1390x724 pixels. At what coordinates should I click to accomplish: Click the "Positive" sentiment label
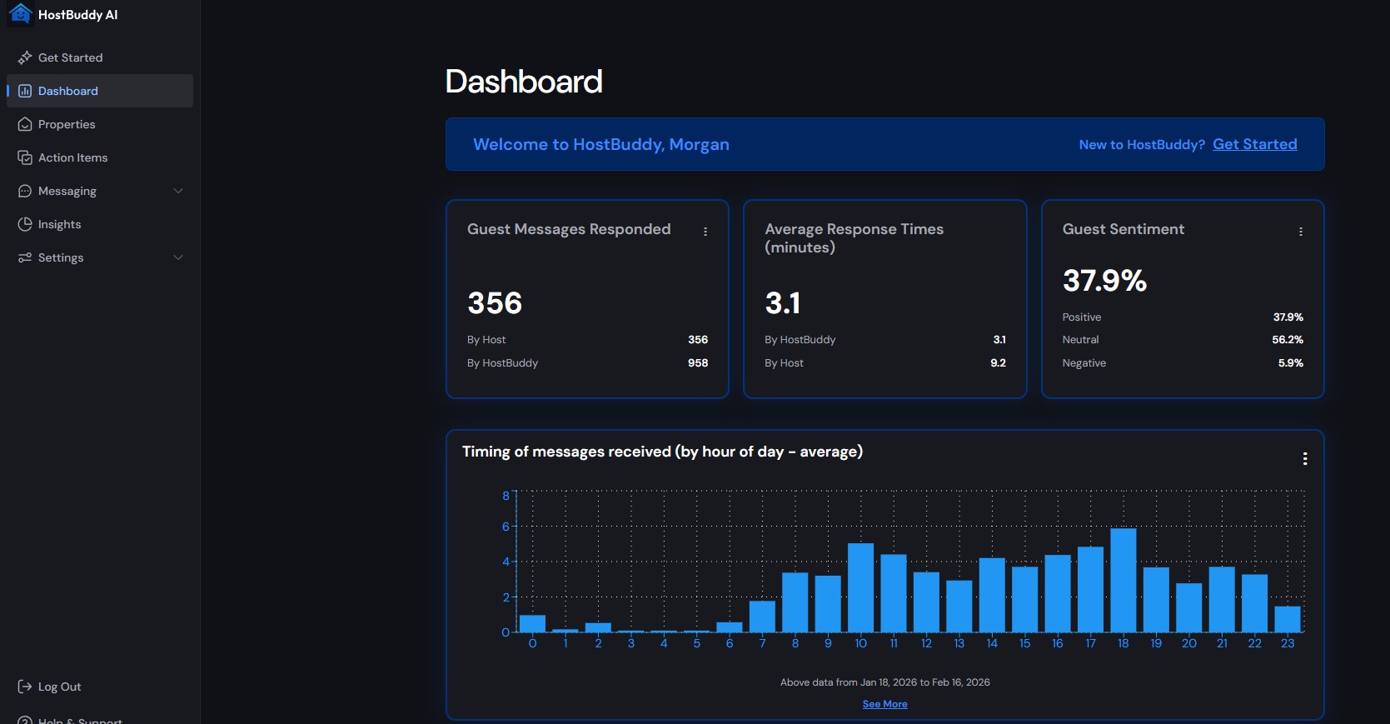pyautogui.click(x=1082, y=317)
